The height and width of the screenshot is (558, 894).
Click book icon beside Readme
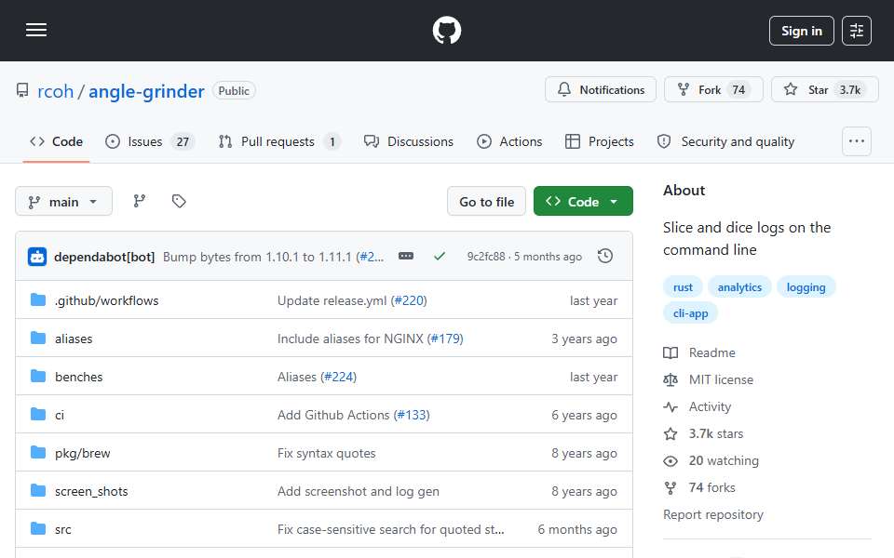[x=670, y=353]
